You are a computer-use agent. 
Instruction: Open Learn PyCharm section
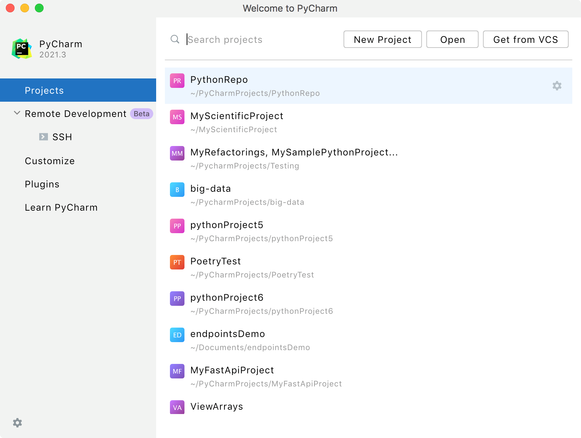(61, 207)
